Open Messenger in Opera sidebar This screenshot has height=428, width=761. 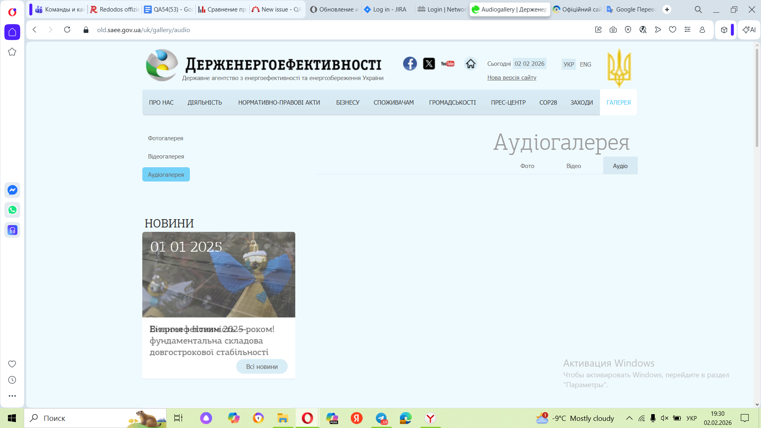tap(12, 190)
